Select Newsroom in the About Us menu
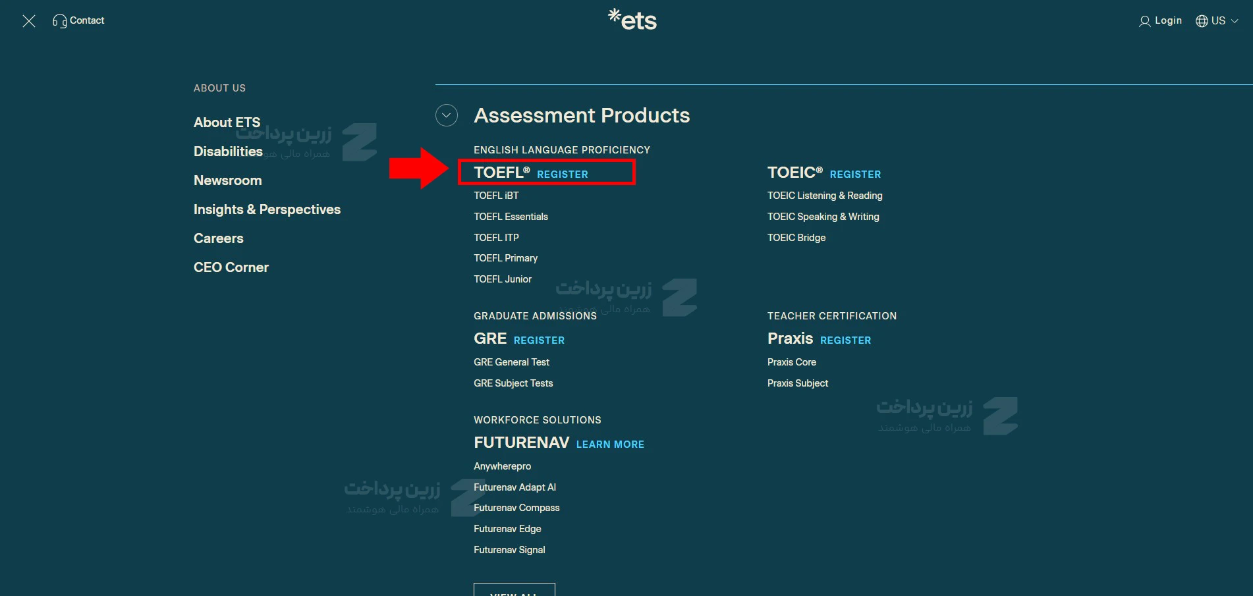The image size is (1253, 596). coord(227,180)
